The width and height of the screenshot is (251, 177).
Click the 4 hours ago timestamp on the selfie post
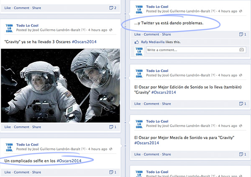97,149
